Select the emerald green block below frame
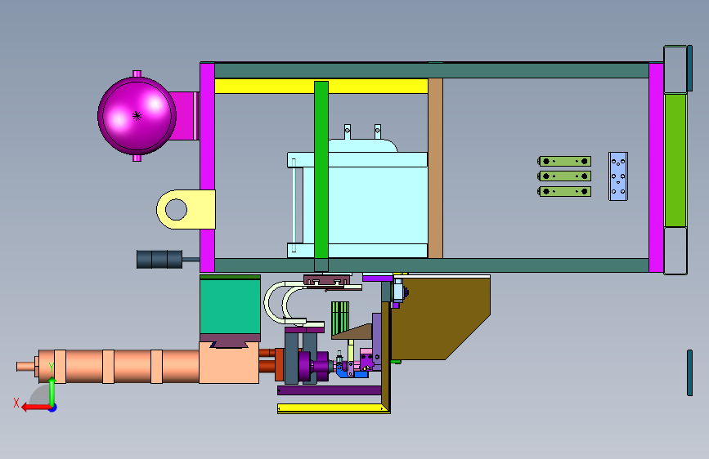 pyautogui.click(x=230, y=307)
